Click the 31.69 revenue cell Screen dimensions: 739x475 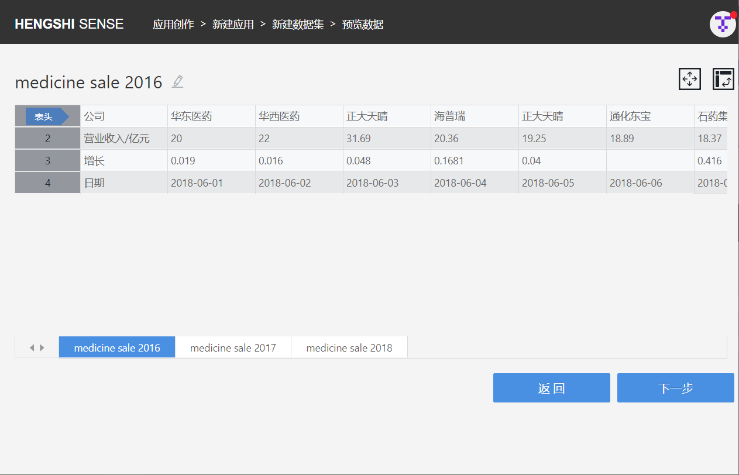pos(387,139)
